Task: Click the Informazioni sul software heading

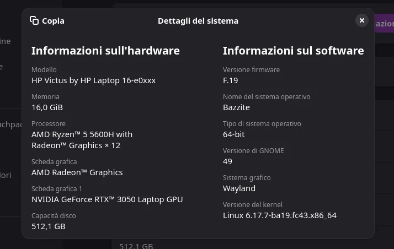Action: point(293,51)
